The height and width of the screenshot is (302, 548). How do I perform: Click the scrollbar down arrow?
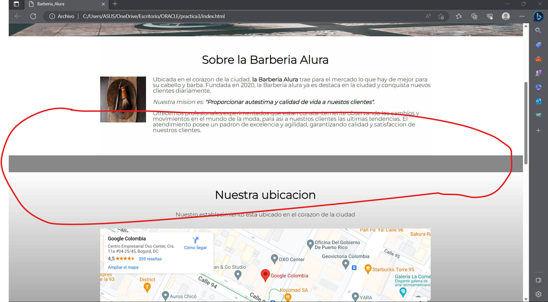[x=526, y=299]
